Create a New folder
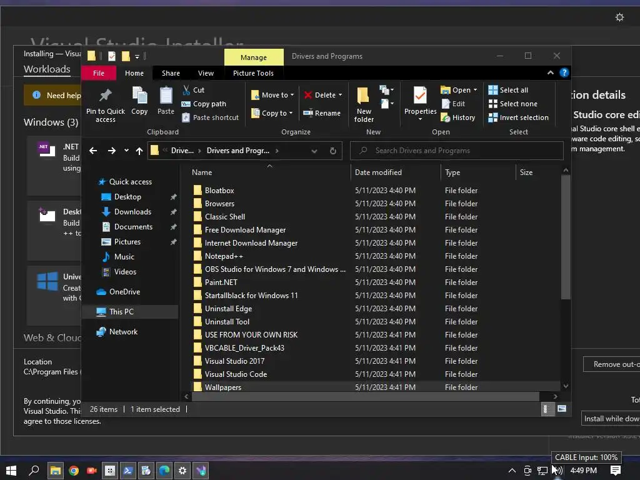 364,104
